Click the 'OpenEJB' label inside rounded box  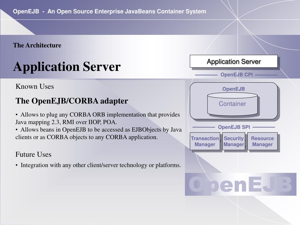pyautogui.click(x=233, y=89)
